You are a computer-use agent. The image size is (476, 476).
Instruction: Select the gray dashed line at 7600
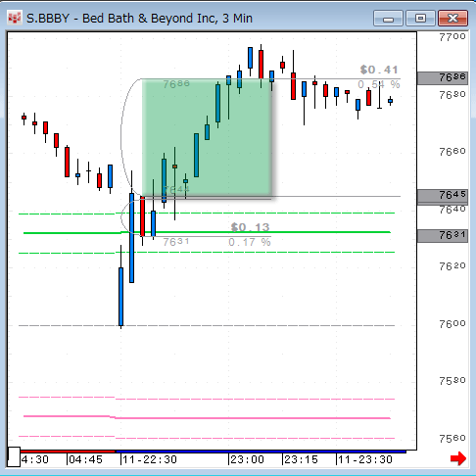coord(207,325)
